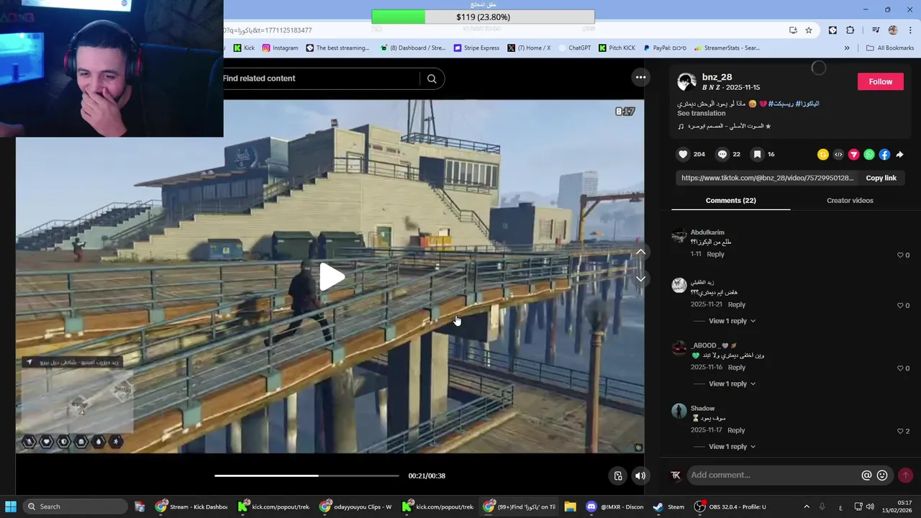921x518 pixels.
Task: Open the StreamerStats bookmark
Action: [x=727, y=48]
